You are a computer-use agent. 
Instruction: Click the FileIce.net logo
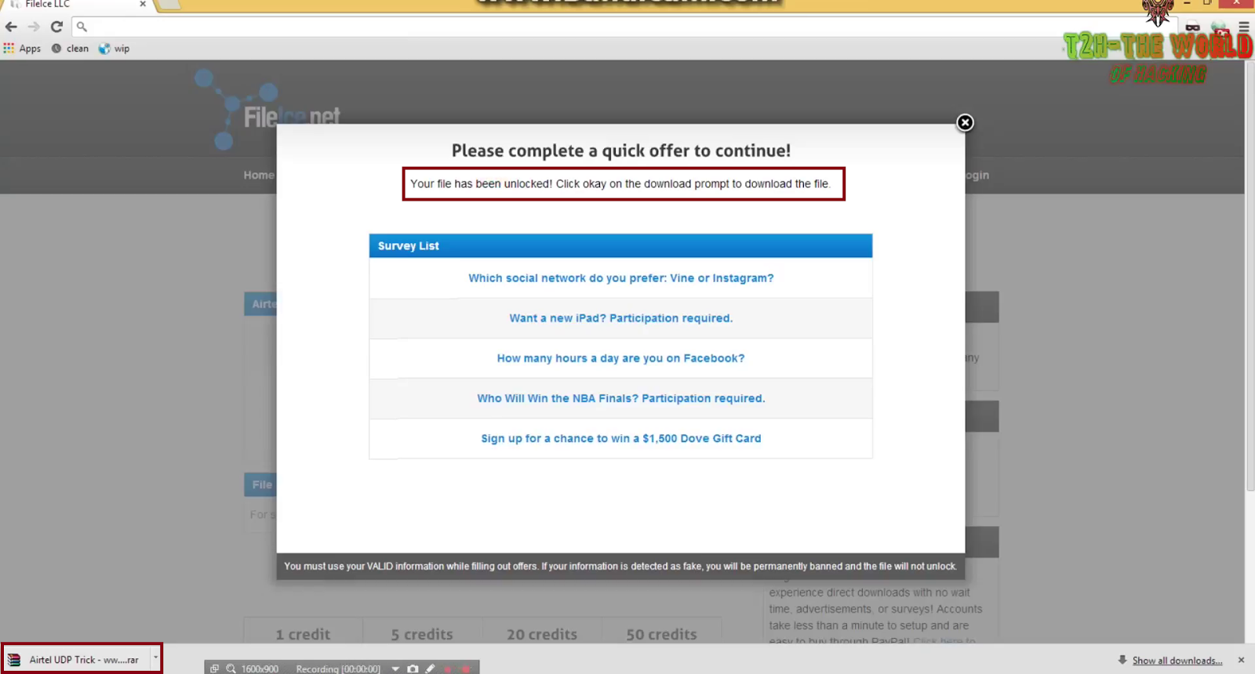coord(267,110)
